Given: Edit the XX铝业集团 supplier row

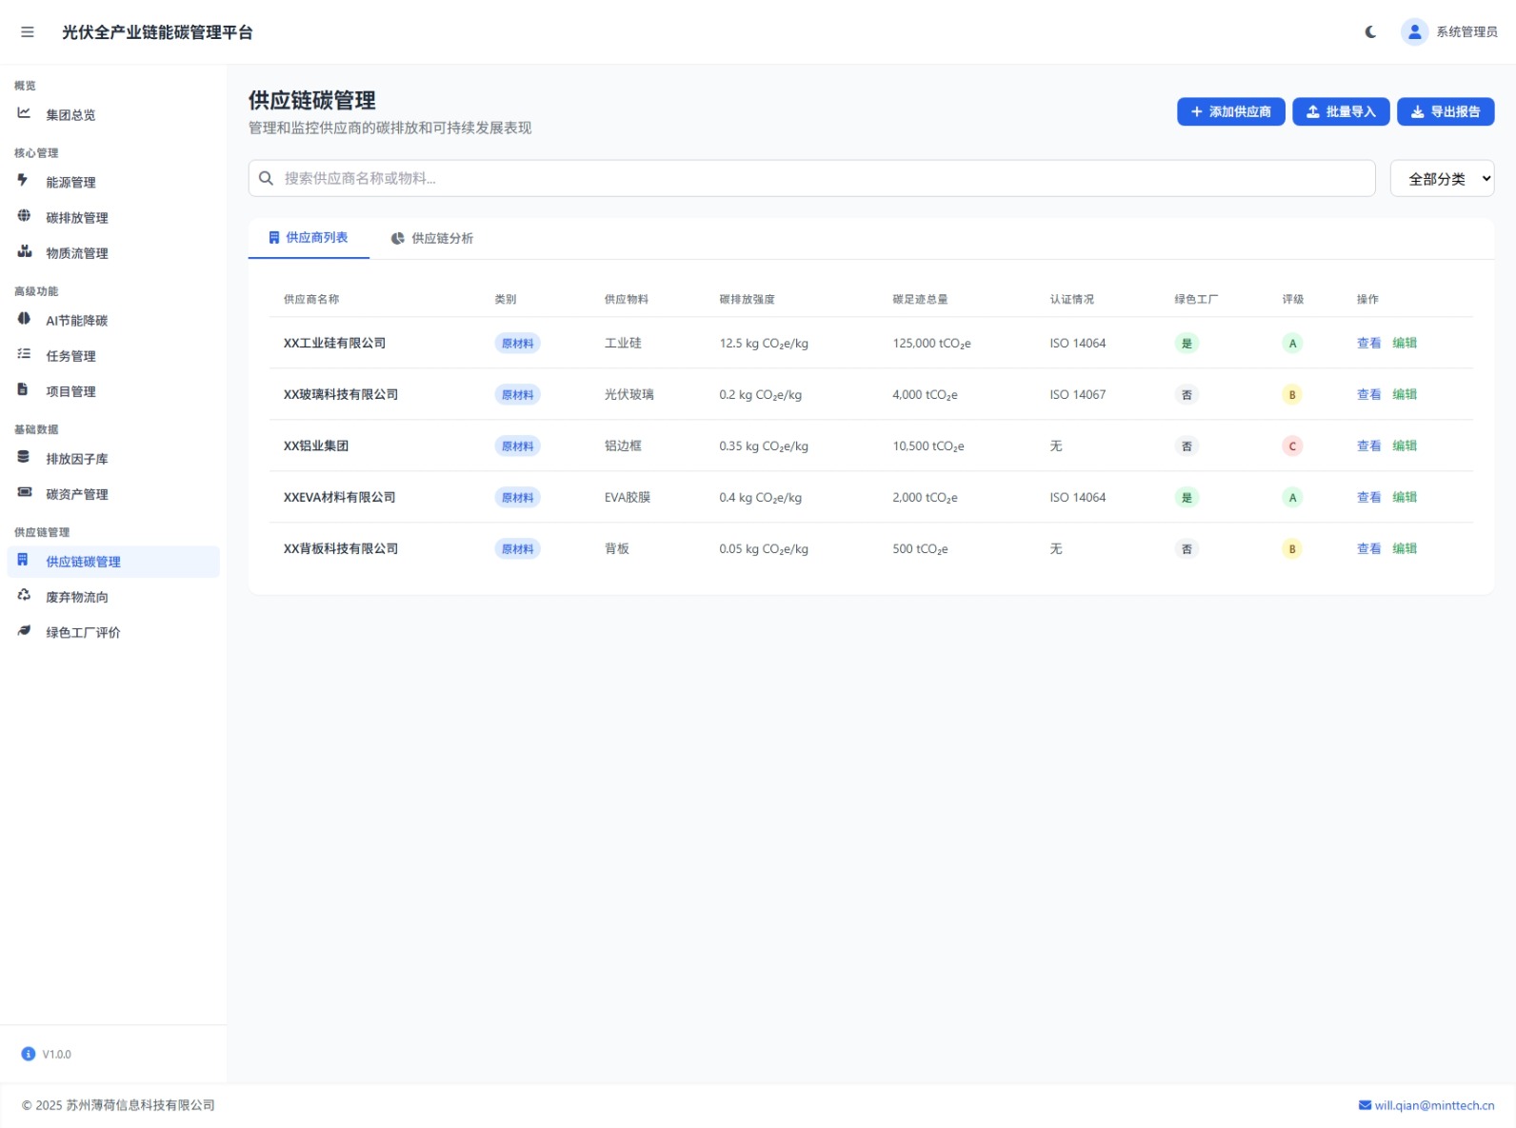Looking at the screenshot, I should [1405, 445].
